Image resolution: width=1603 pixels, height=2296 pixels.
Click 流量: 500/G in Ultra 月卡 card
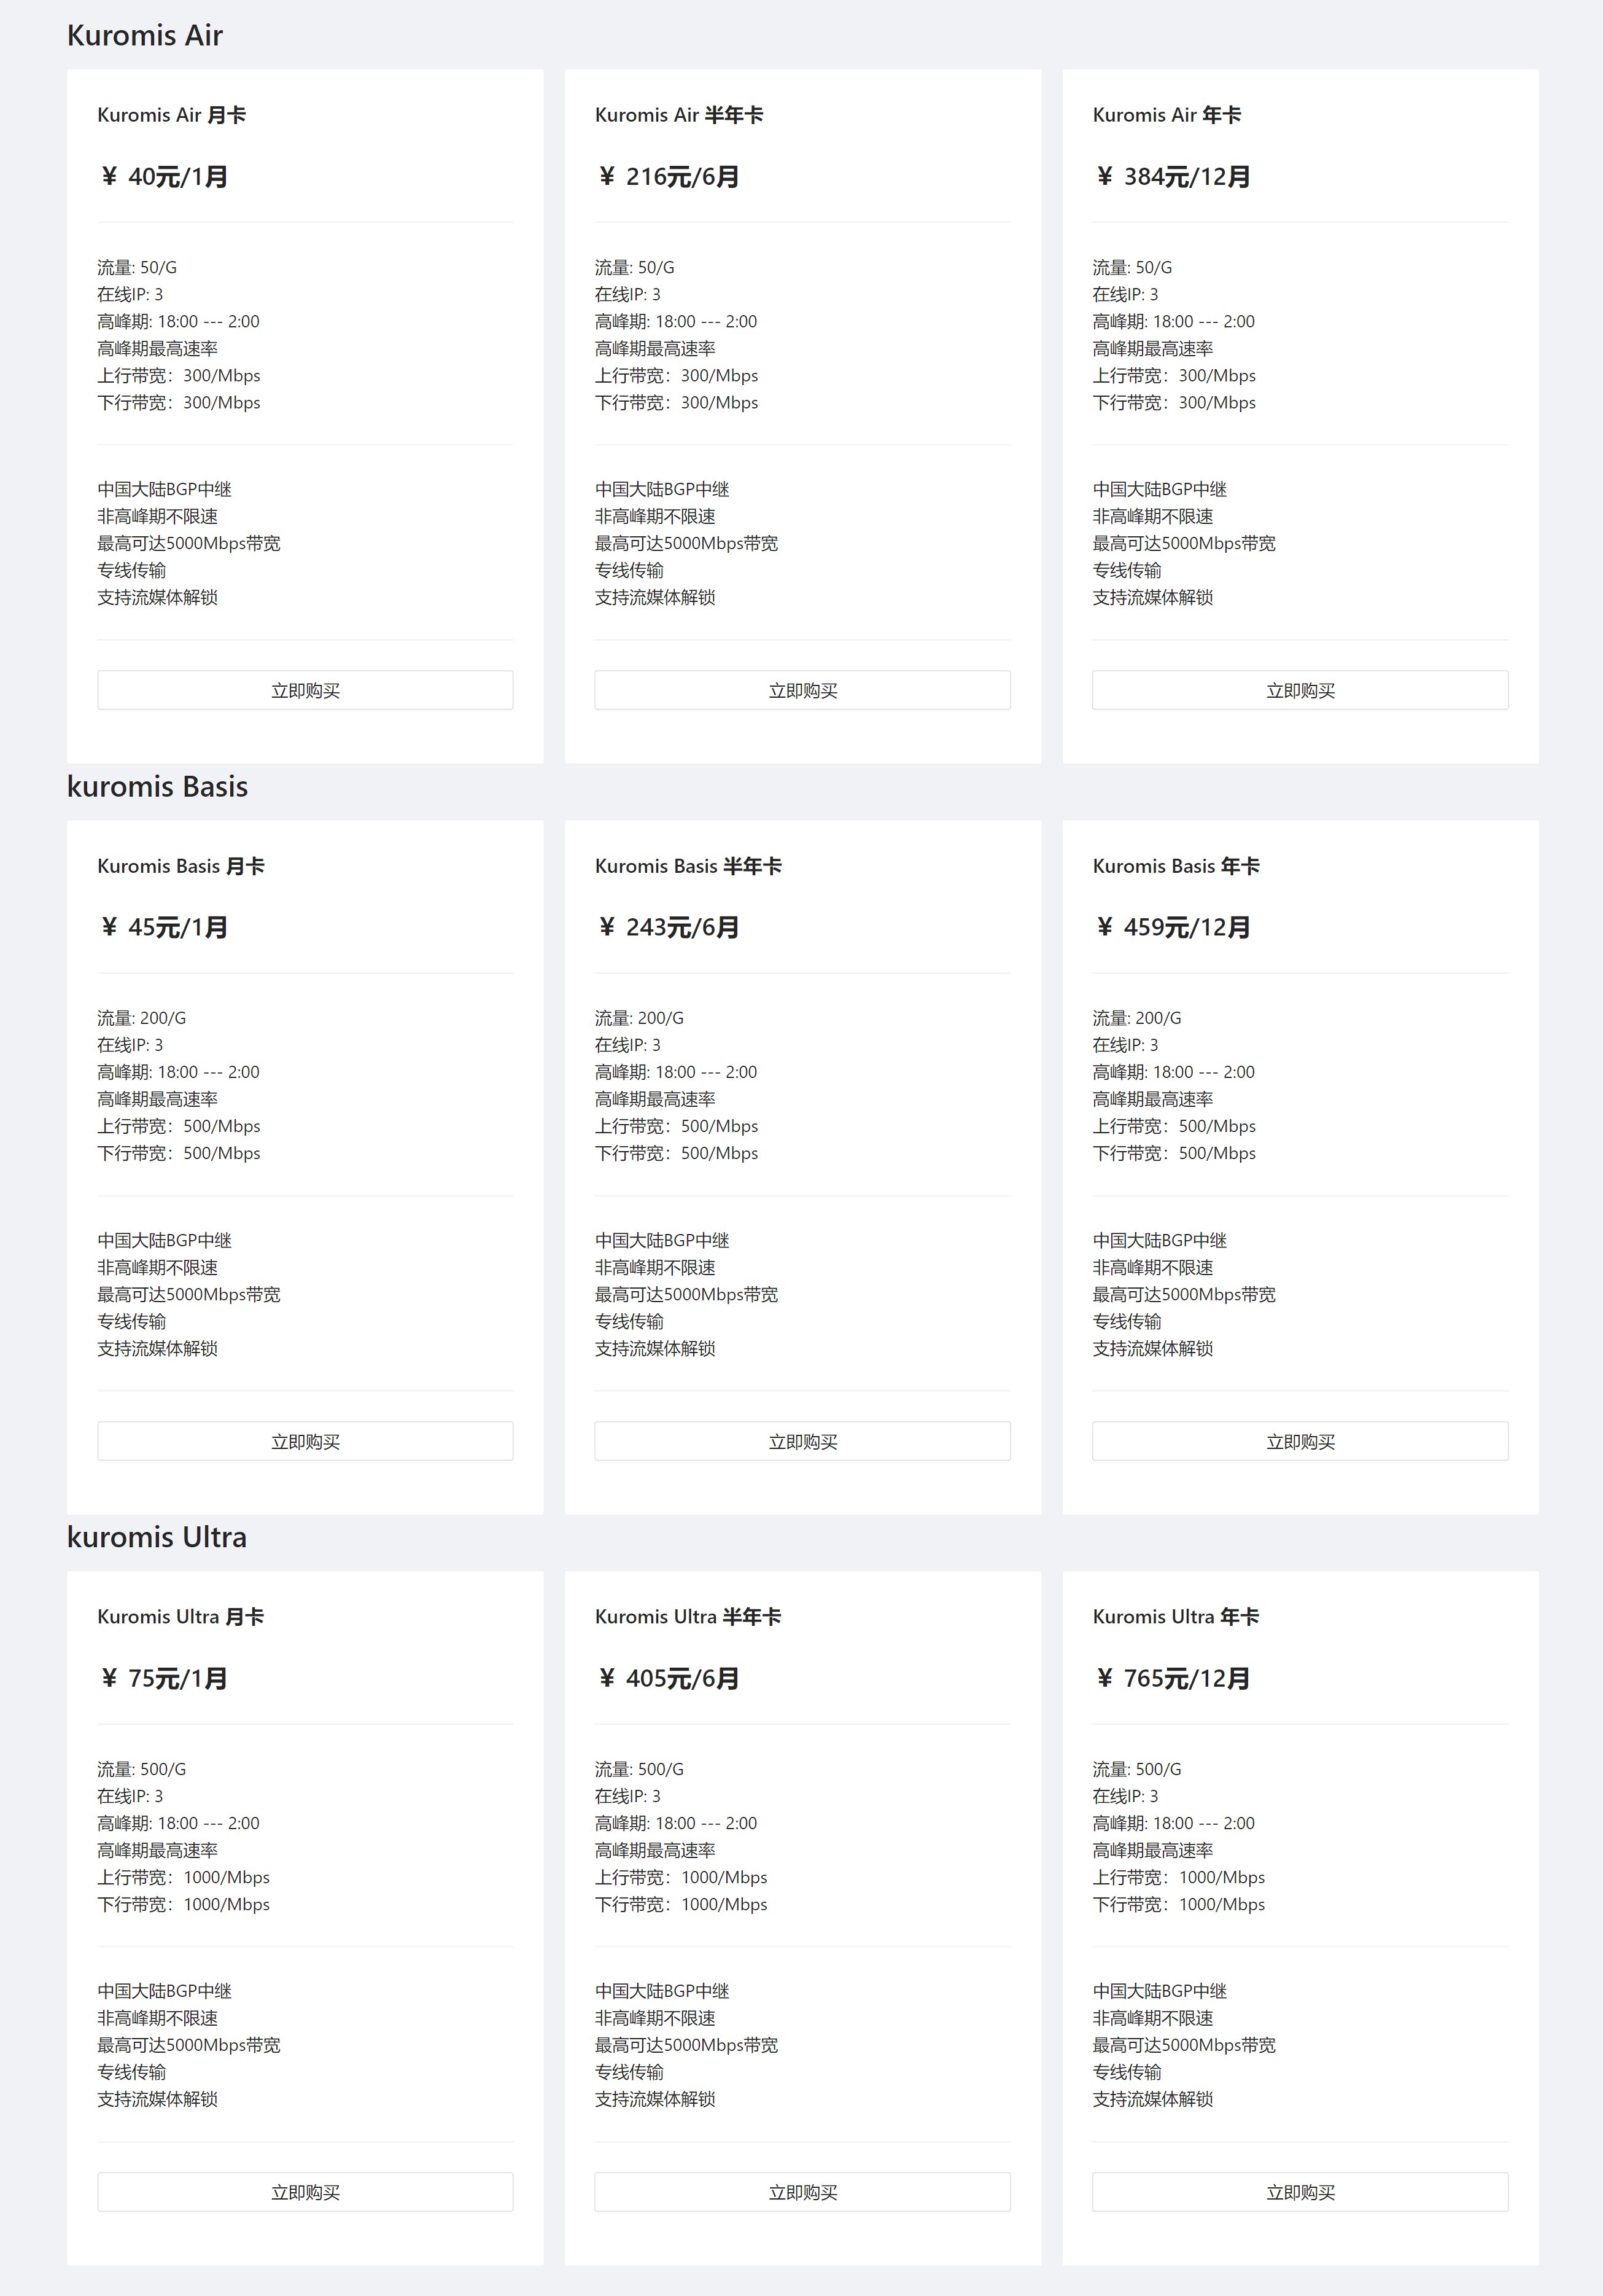click(142, 1769)
